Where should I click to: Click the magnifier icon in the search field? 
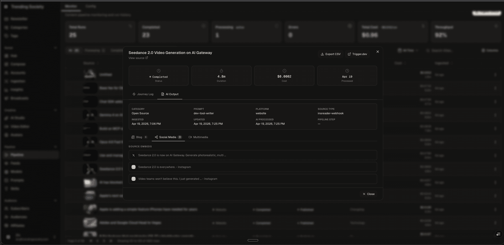428,50
